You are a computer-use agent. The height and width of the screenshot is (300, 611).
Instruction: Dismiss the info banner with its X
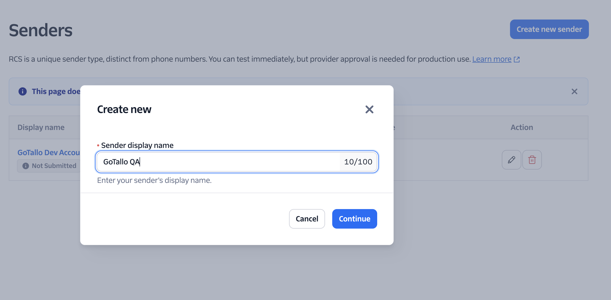574,91
